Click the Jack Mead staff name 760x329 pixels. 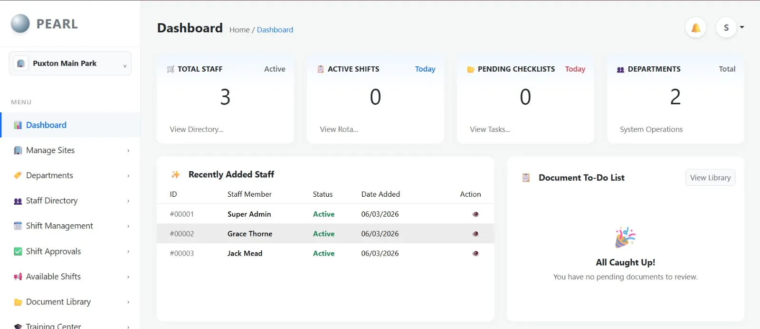tap(245, 253)
